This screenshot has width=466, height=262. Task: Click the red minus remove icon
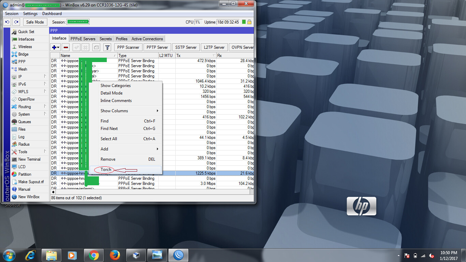click(x=66, y=47)
